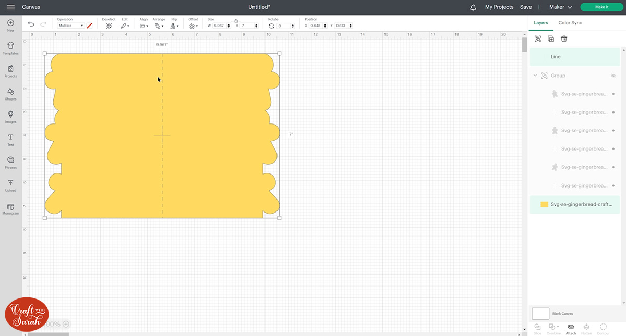Open the hamburger main menu
This screenshot has width=626, height=336.
tap(10, 7)
